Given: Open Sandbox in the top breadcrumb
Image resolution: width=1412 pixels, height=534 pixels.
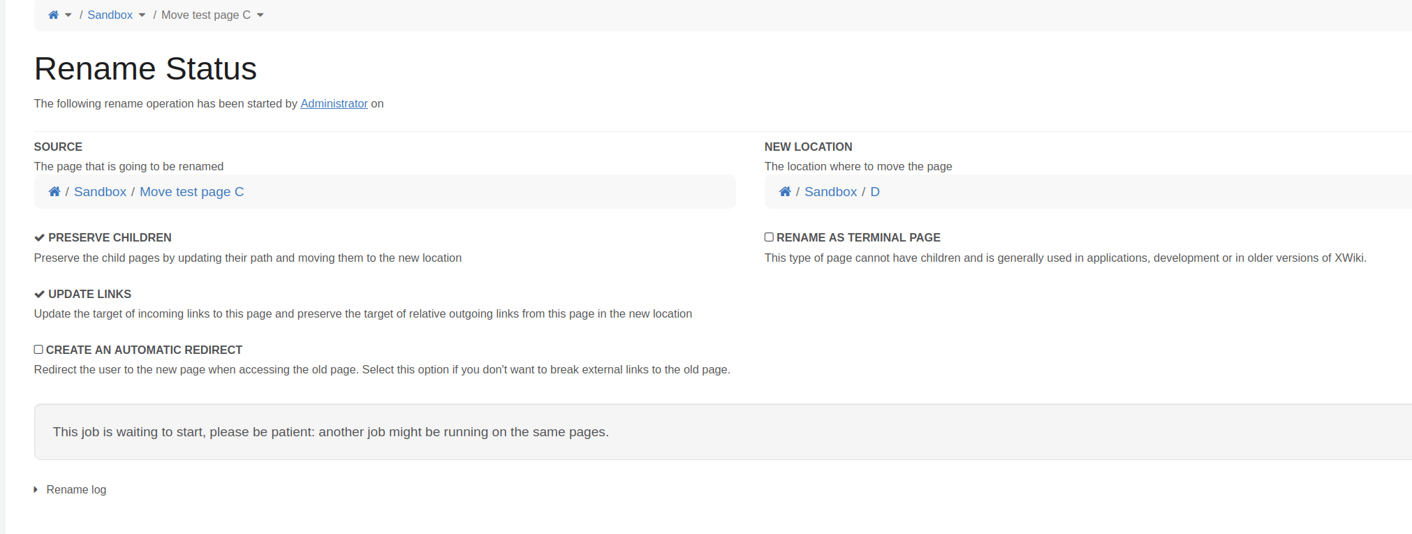Looking at the screenshot, I should 110,15.
